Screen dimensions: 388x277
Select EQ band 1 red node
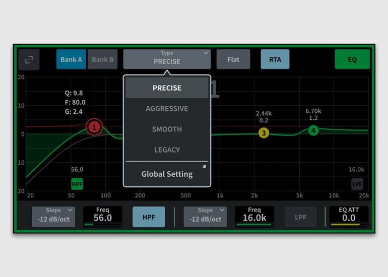pyautogui.click(x=94, y=127)
